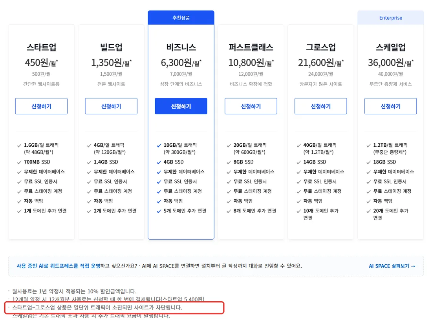The image size is (432, 320).
Task: Click the 450원/월 price
Action: pos(41,63)
